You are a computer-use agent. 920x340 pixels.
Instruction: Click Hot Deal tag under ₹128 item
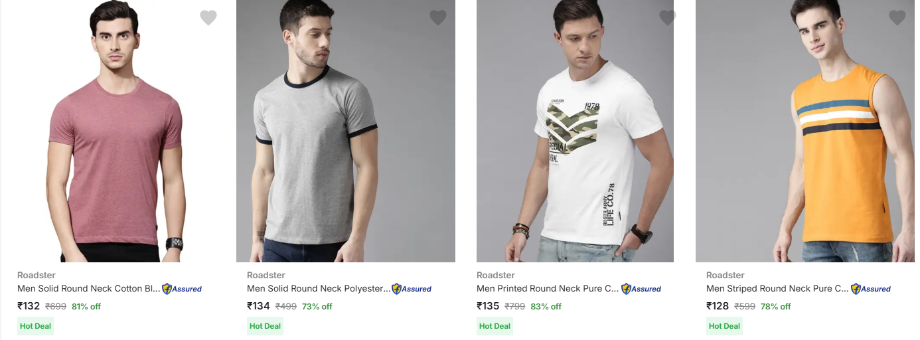point(724,326)
